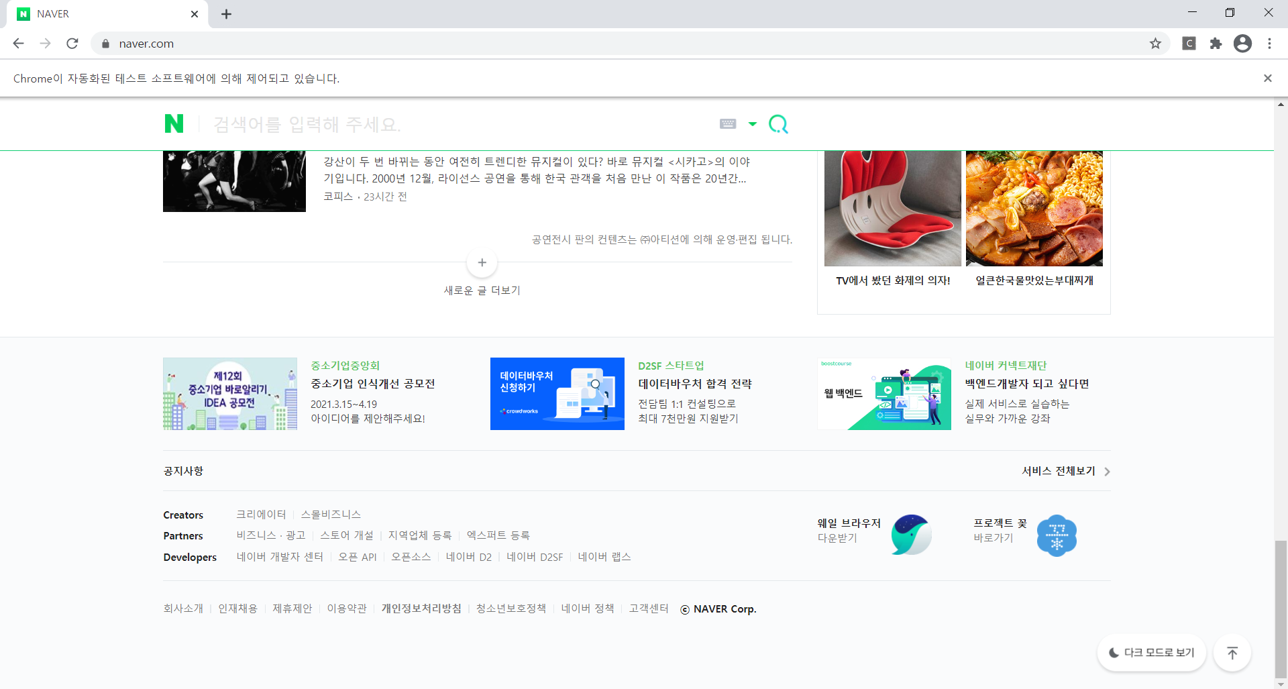Open the 웹 백엔드 boostcourse banner image

coord(884,394)
